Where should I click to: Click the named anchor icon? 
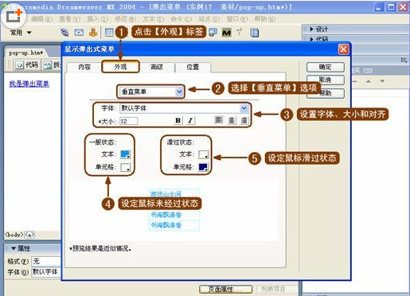point(93,33)
